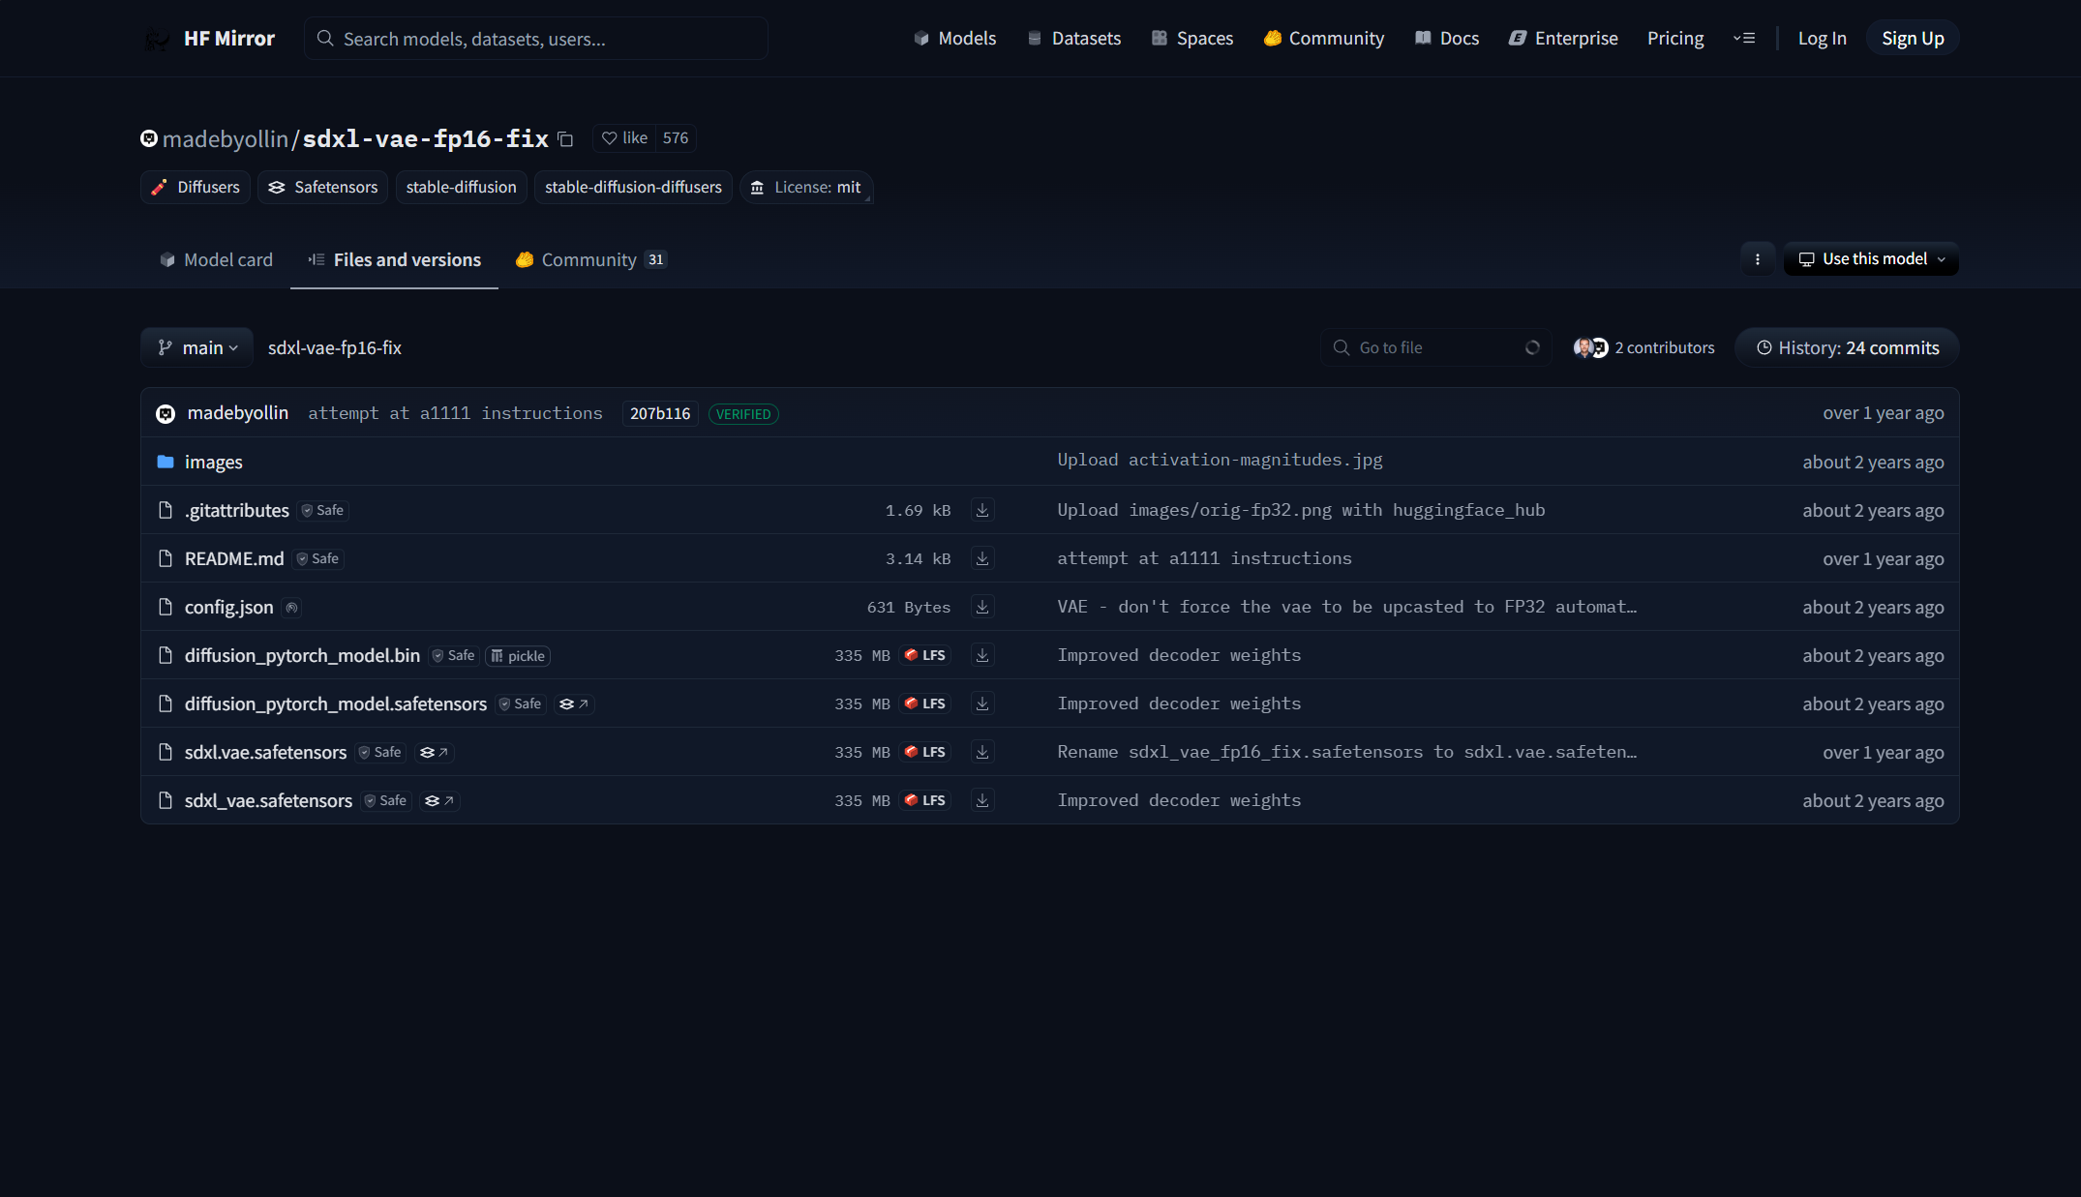This screenshot has height=1197, width=2081.
Task: Open the images folder icon
Action: (166, 462)
